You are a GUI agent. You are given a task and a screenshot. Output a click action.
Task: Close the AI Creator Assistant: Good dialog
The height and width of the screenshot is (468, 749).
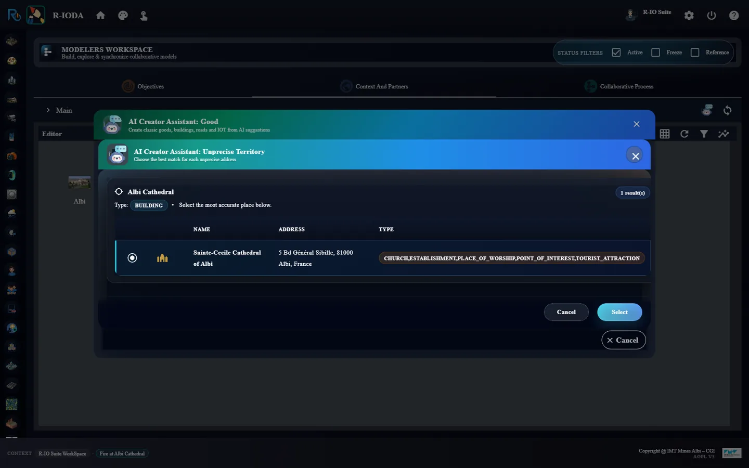coord(637,124)
